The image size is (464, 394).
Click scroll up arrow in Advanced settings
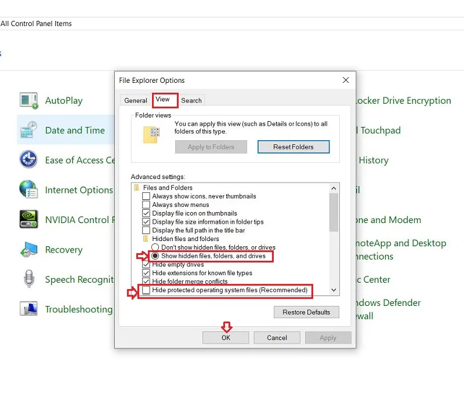334,188
